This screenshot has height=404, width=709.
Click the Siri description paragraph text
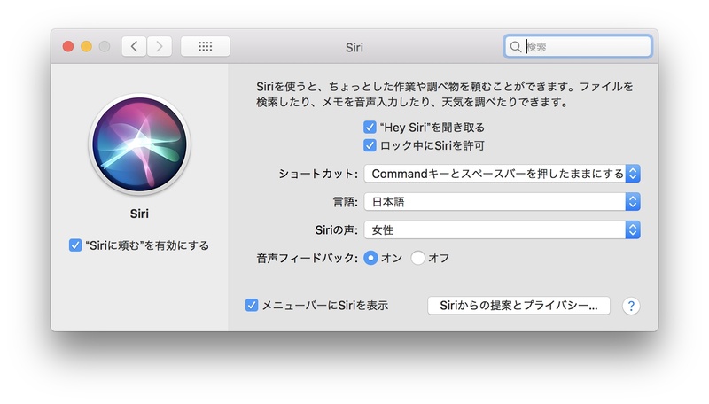tap(445, 94)
